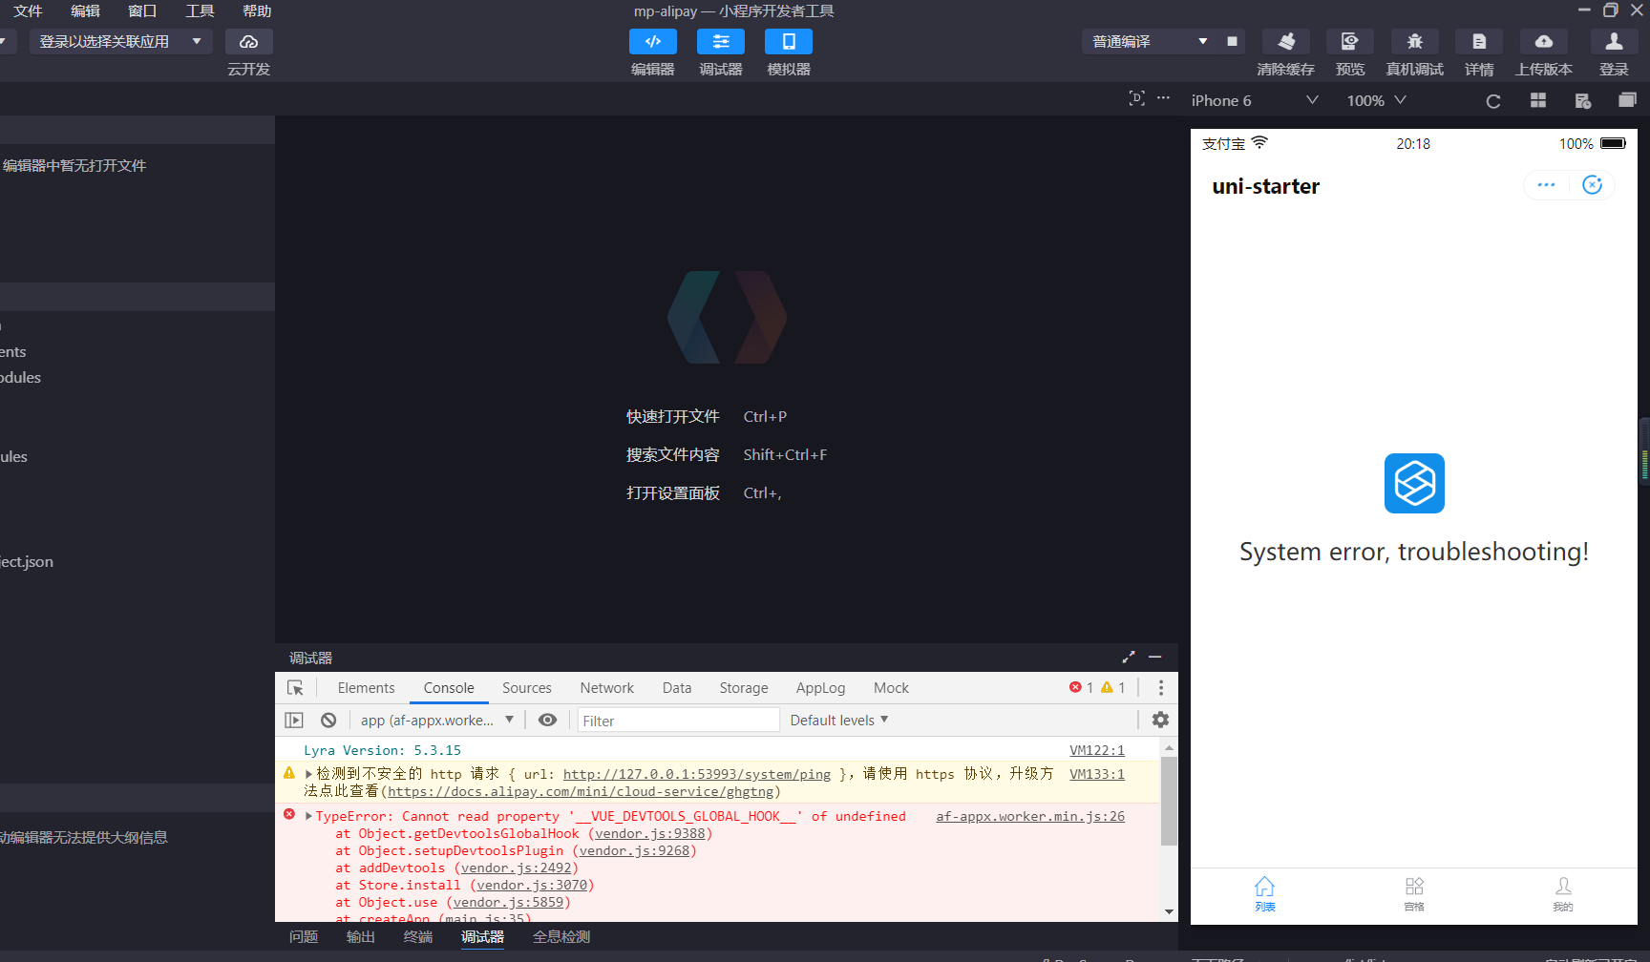Click the console Filter input field
Viewport: 1650px width, 962px height.
678,721
